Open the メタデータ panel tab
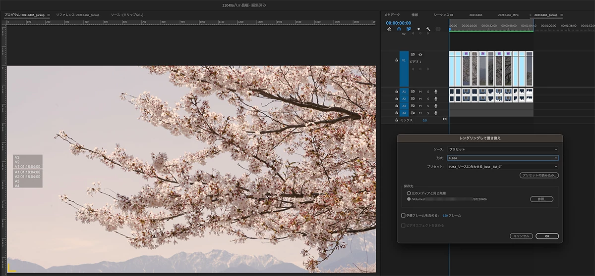595x276 pixels. click(392, 15)
